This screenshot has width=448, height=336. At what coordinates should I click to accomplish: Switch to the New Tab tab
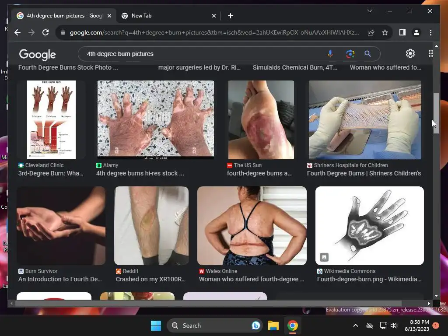(x=168, y=16)
